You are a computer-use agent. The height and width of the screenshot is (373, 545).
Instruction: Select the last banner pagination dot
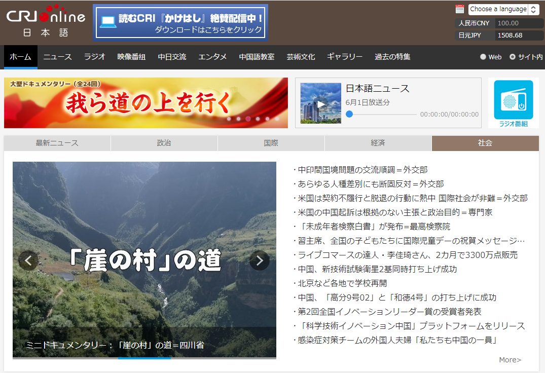coord(277,119)
